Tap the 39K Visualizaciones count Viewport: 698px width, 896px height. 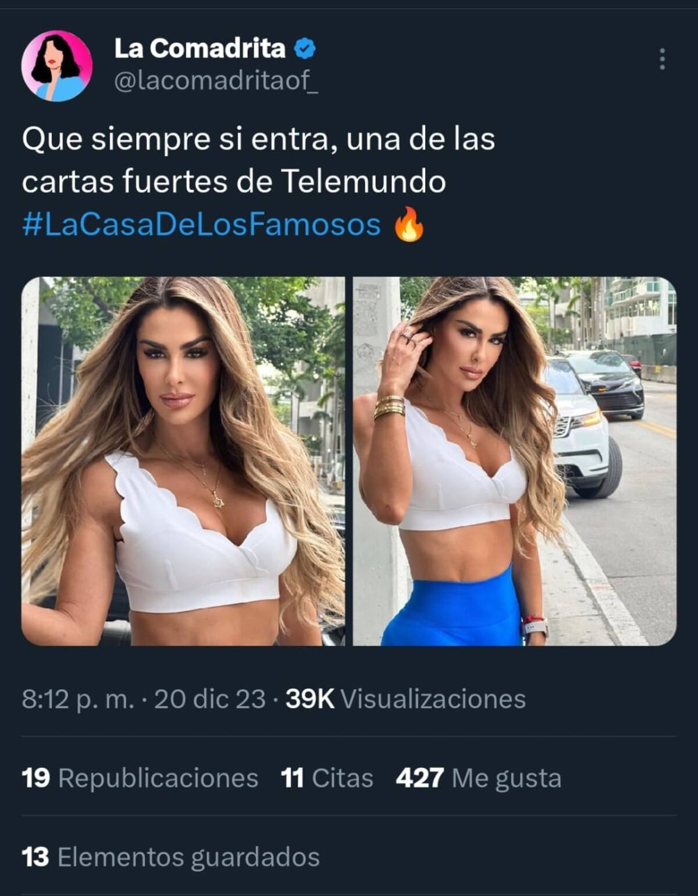click(405, 699)
